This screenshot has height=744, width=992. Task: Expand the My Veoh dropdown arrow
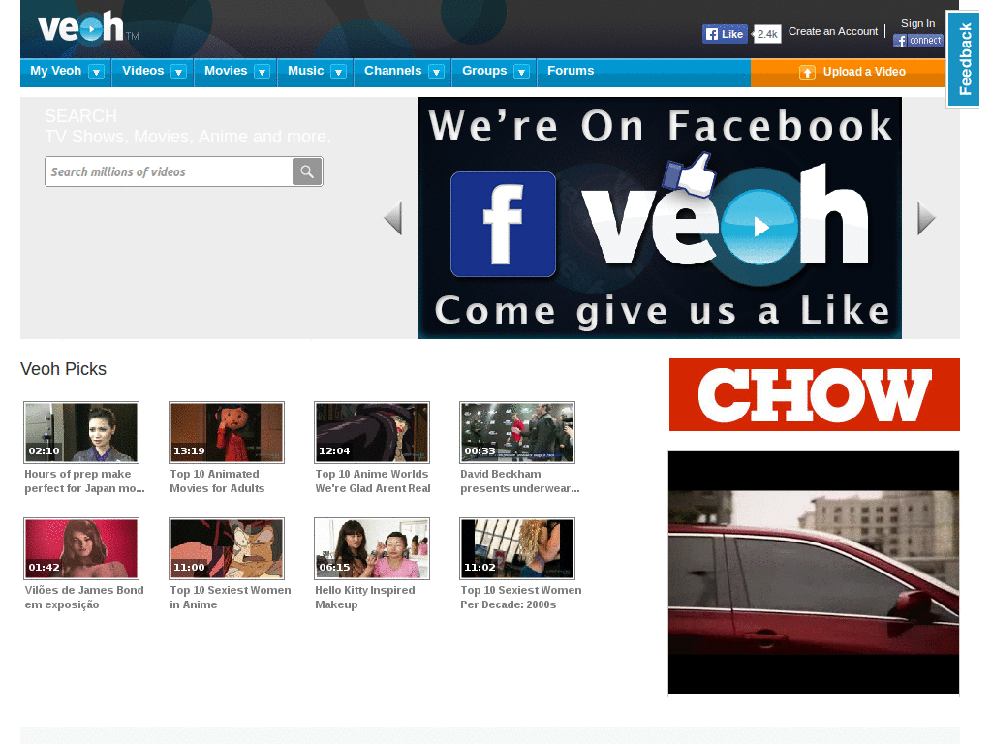[96, 72]
